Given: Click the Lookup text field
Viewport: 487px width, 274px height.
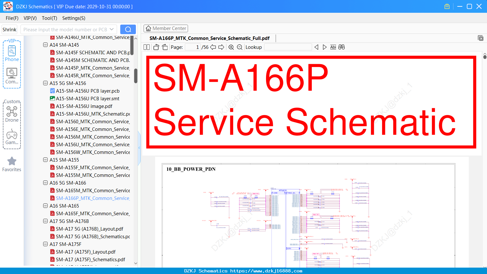Looking at the screenshot, I should pos(288,47).
